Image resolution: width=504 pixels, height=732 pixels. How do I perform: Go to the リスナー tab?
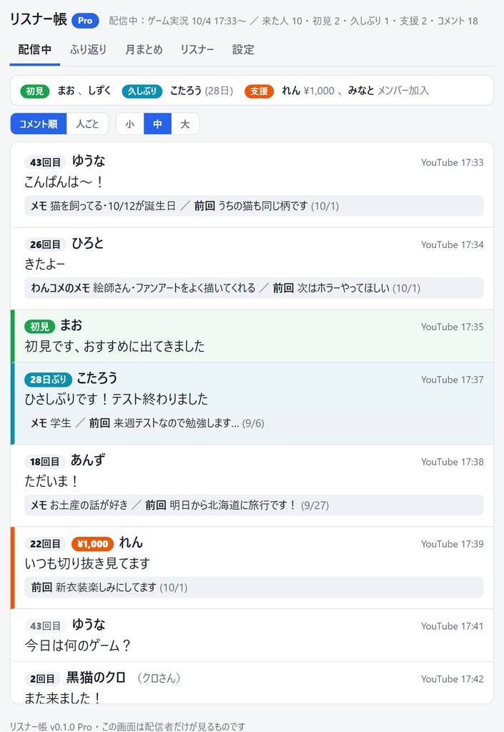[197, 49]
